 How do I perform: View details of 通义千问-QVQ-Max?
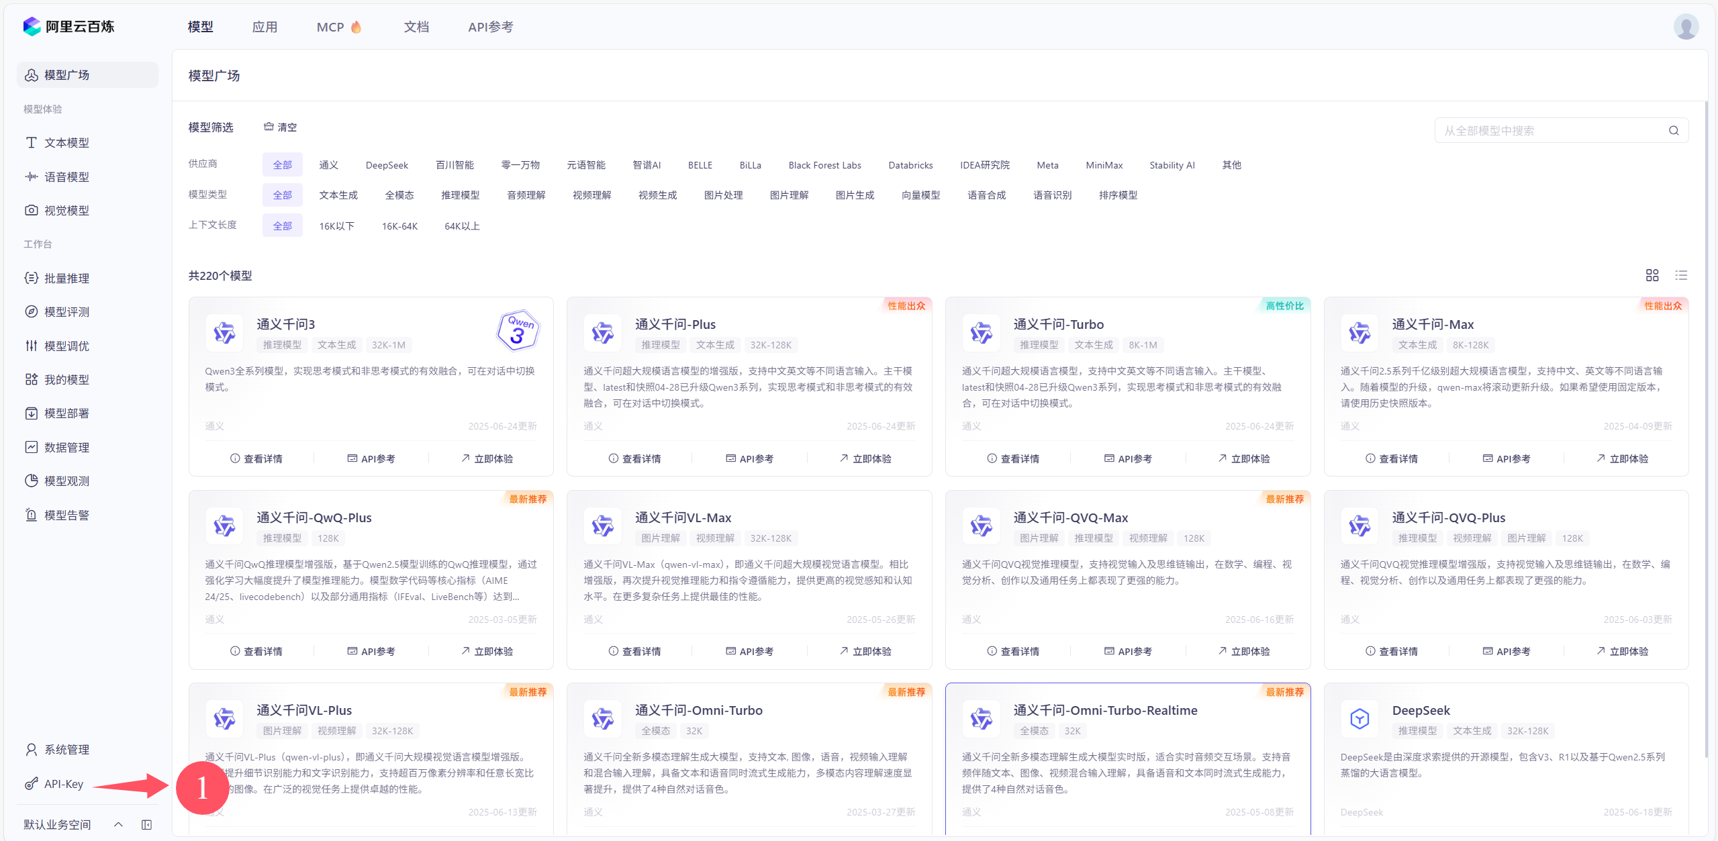pos(1013,652)
